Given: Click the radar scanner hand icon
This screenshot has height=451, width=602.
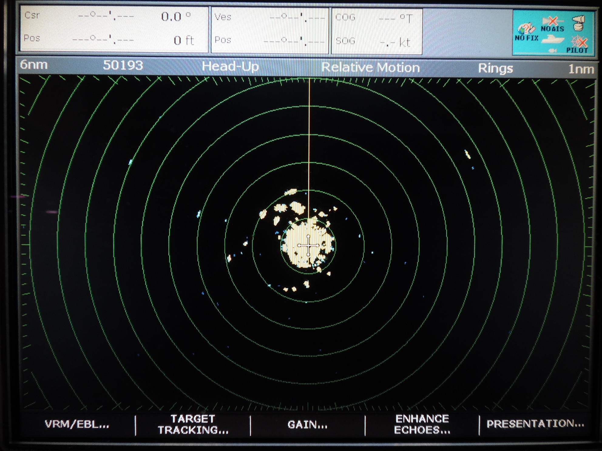Looking at the screenshot, I should pos(579,23).
